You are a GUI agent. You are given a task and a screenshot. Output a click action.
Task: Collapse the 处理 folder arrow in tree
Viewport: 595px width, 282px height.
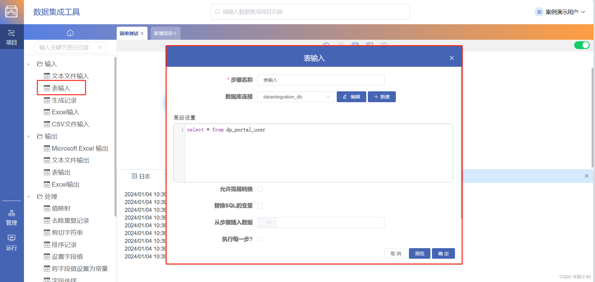pyautogui.click(x=29, y=197)
